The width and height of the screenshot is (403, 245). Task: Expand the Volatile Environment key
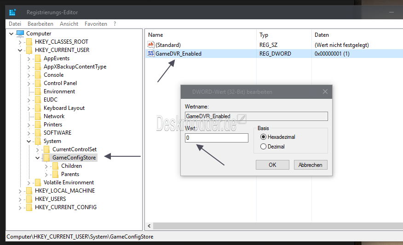coord(29,183)
